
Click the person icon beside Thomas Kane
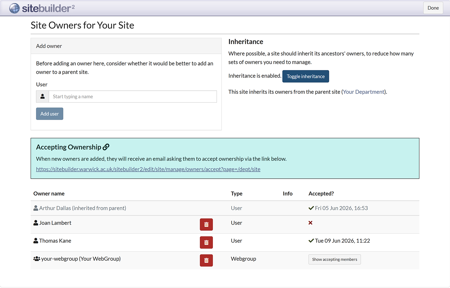(x=36, y=241)
